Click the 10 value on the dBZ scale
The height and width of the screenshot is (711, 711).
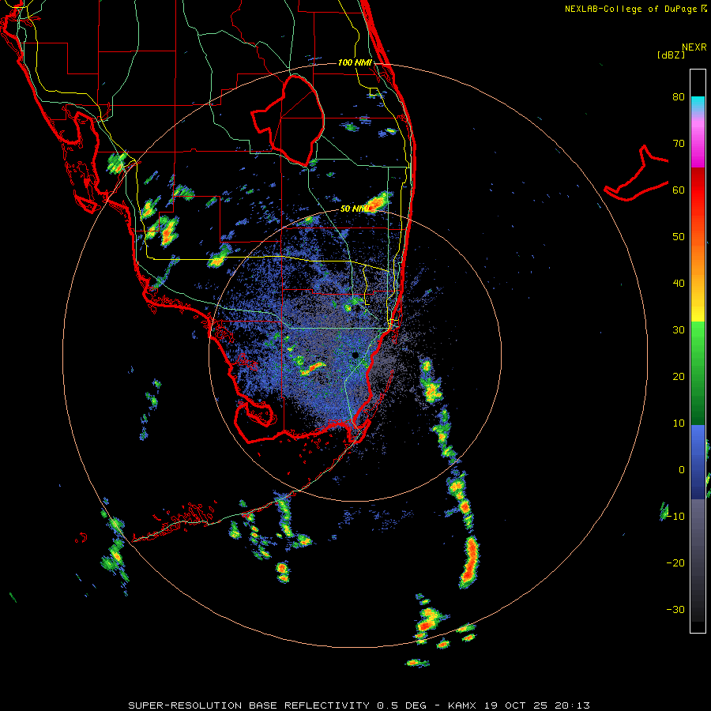(679, 423)
